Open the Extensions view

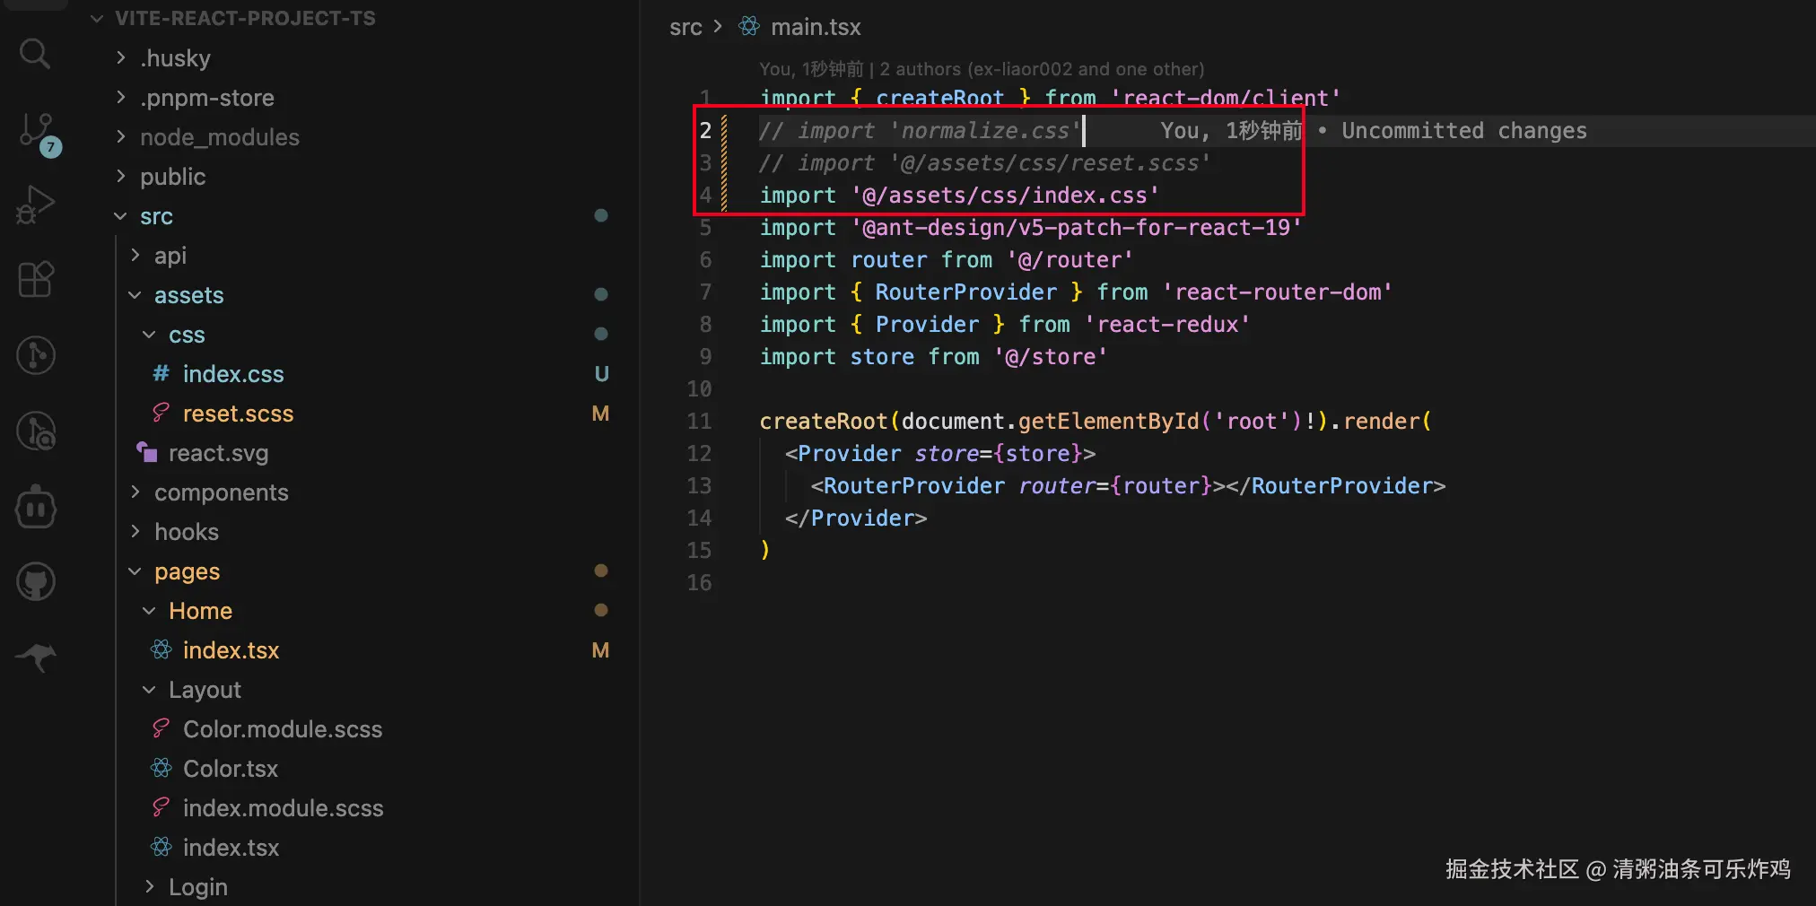pos(36,280)
